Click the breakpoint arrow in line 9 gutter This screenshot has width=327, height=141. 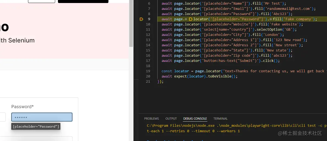[x=141, y=19]
